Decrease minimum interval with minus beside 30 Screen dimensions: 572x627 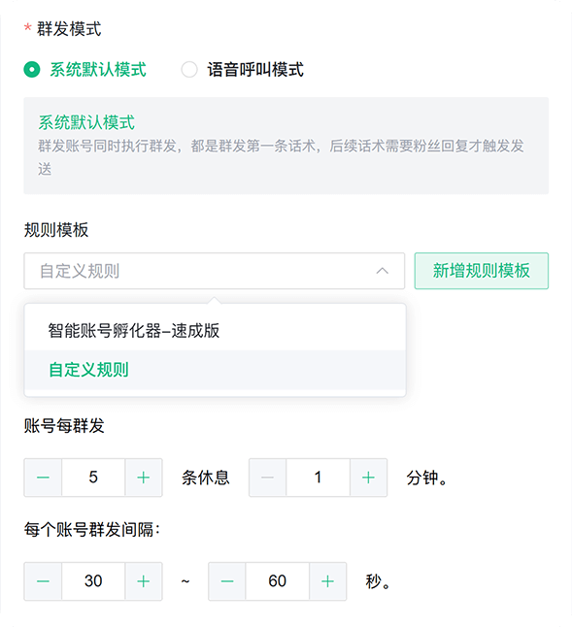[x=43, y=581]
